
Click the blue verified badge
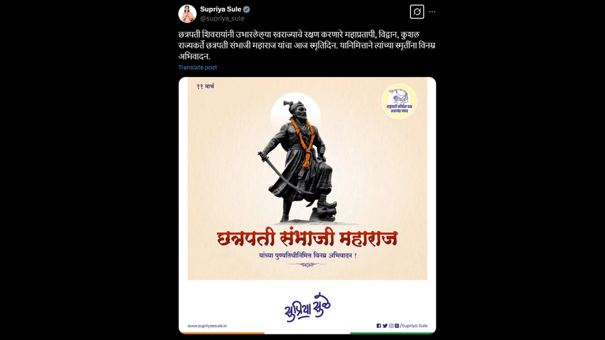click(247, 9)
